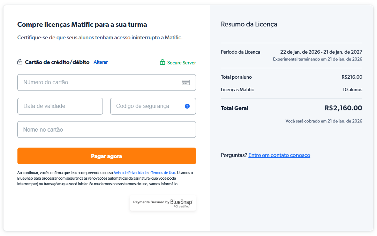This screenshot has width=377, height=236.
Task: Focus the Nome no cartão input
Action: pos(106,129)
